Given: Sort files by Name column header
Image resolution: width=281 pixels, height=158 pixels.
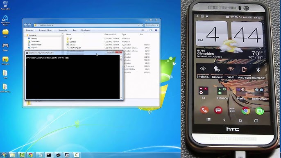Looking at the screenshot, I should tap(69, 34).
